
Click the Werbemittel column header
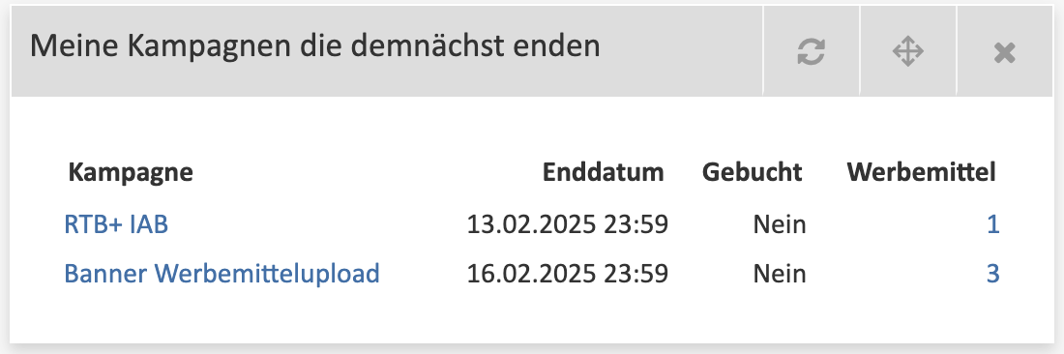tap(921, 172)
